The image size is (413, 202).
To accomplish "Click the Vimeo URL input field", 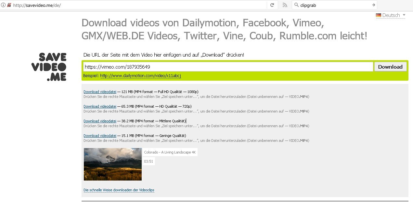I will coord(227,67).
